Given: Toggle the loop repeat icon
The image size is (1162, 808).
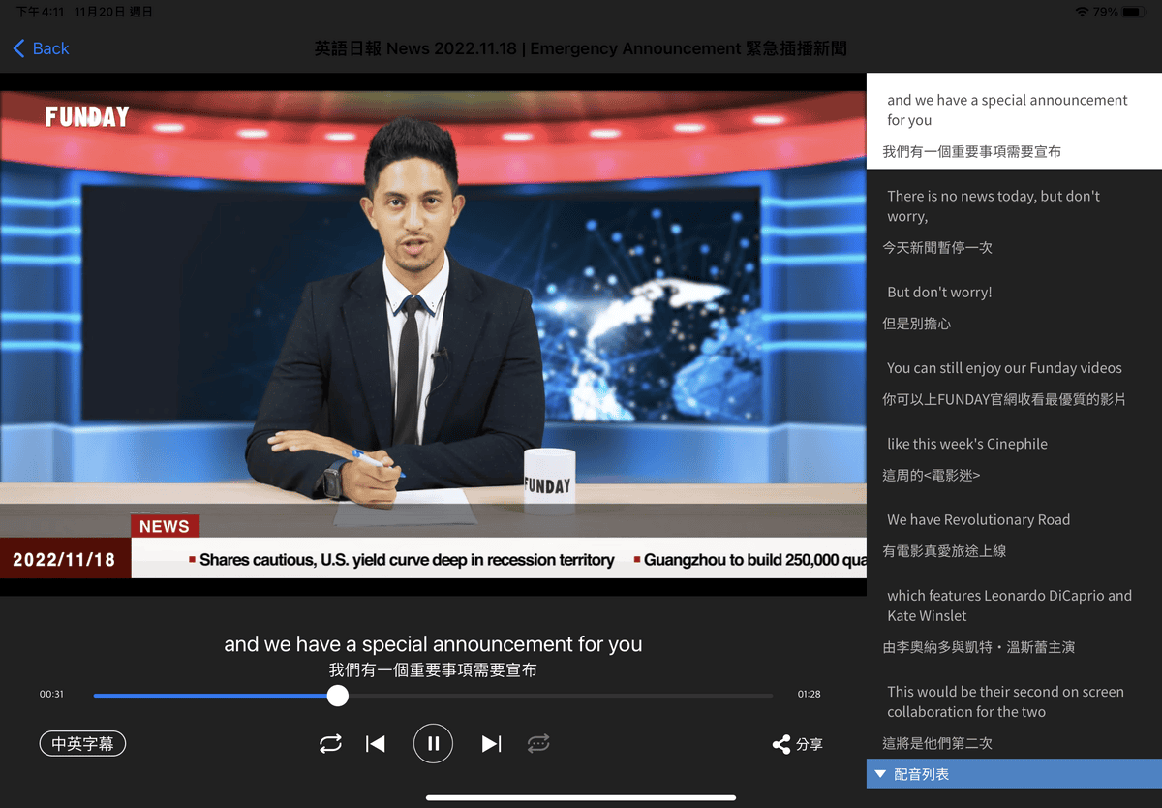Looking at the screenshot, I should click(330, 743).
